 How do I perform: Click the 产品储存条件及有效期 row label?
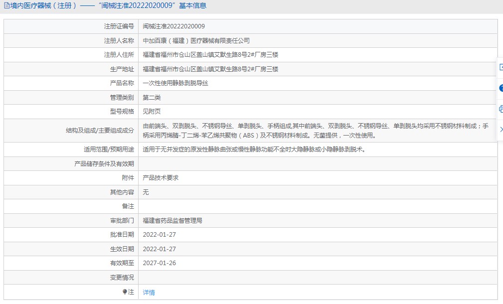[104, 164]
